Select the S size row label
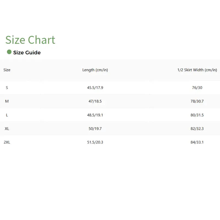Image resolution: width=220 pixels, height=220 pixels. pos(7,88)
